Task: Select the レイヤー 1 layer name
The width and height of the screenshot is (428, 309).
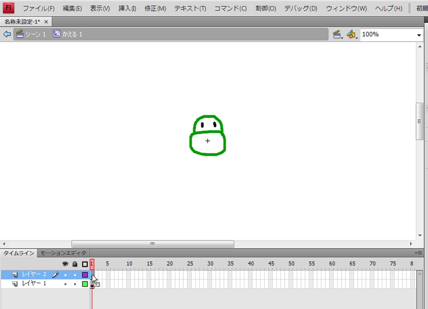Action: click(x=34, y=283)
